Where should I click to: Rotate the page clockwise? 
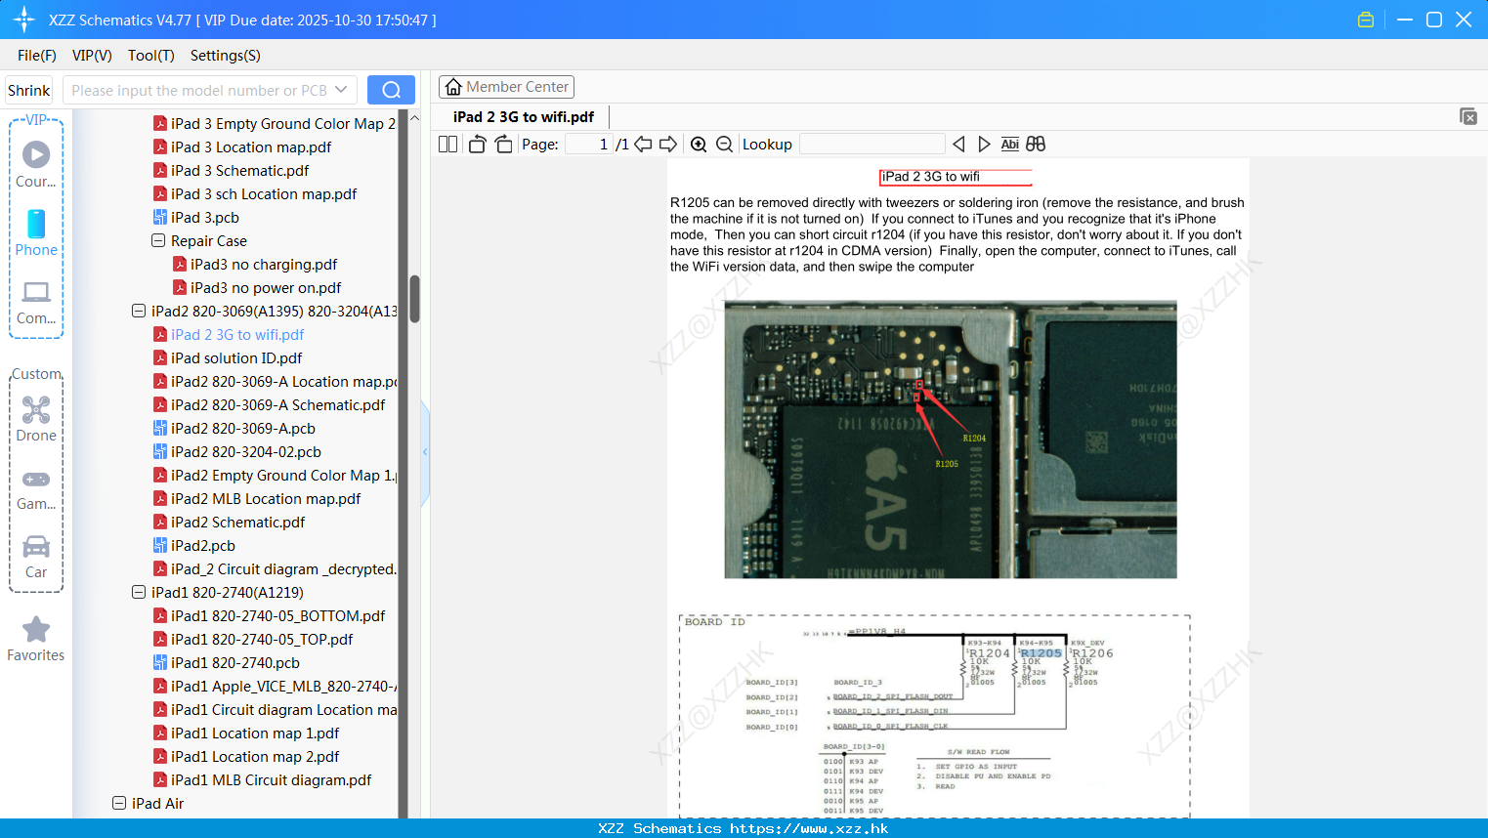tap(503, 145)
